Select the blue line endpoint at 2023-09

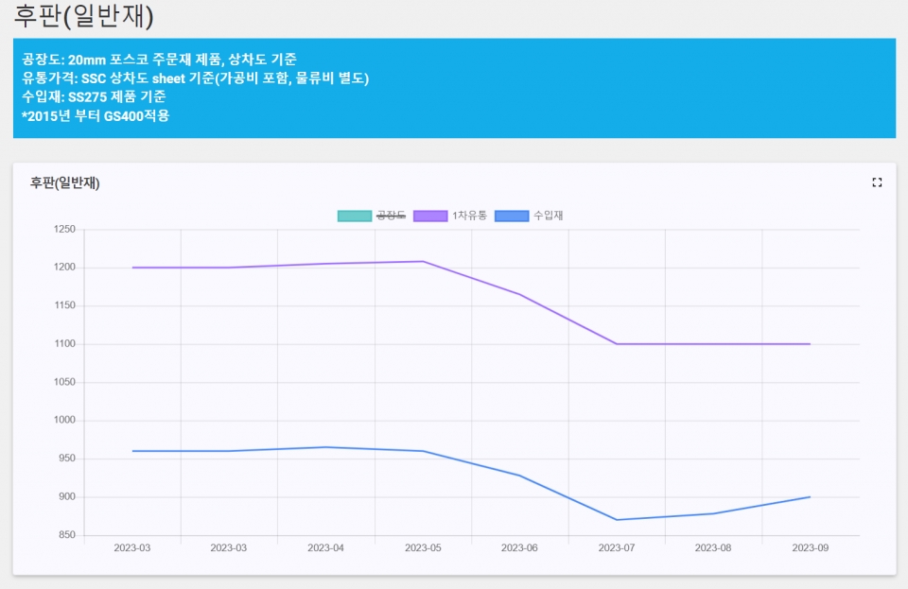810,497
